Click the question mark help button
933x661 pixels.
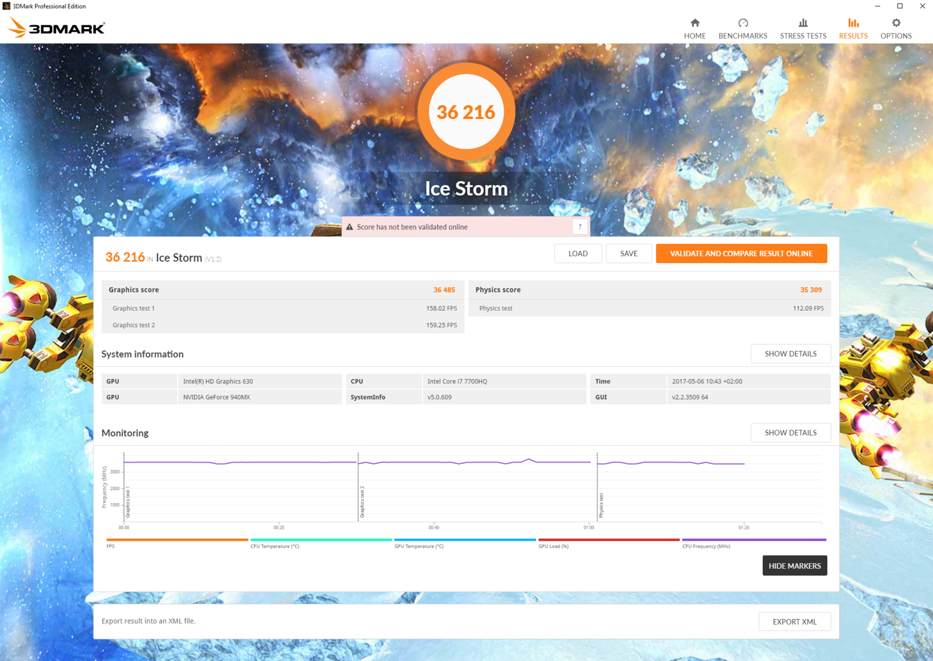click(579, 226)
